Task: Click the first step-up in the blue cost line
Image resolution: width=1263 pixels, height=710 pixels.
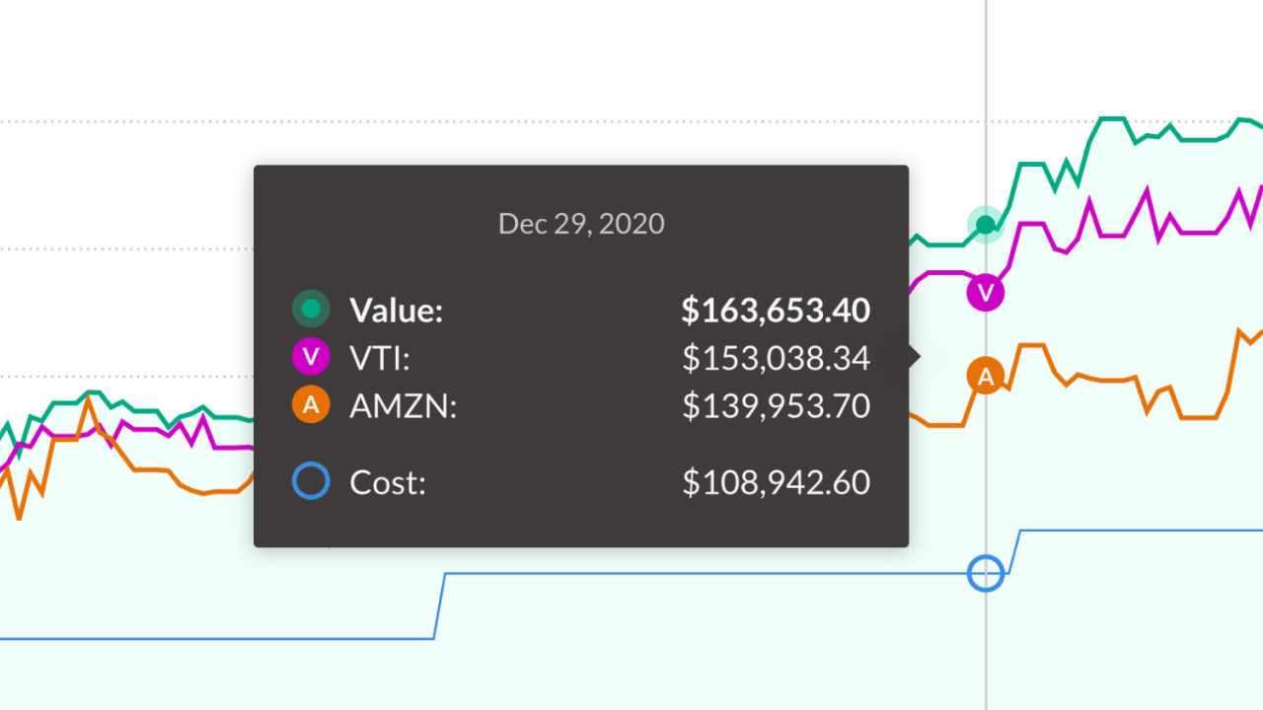Action: [x=440, y=605]
